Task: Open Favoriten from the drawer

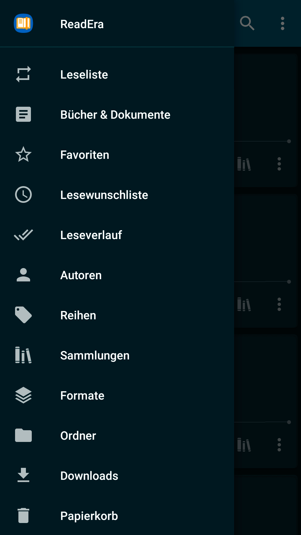Action: 85,155
